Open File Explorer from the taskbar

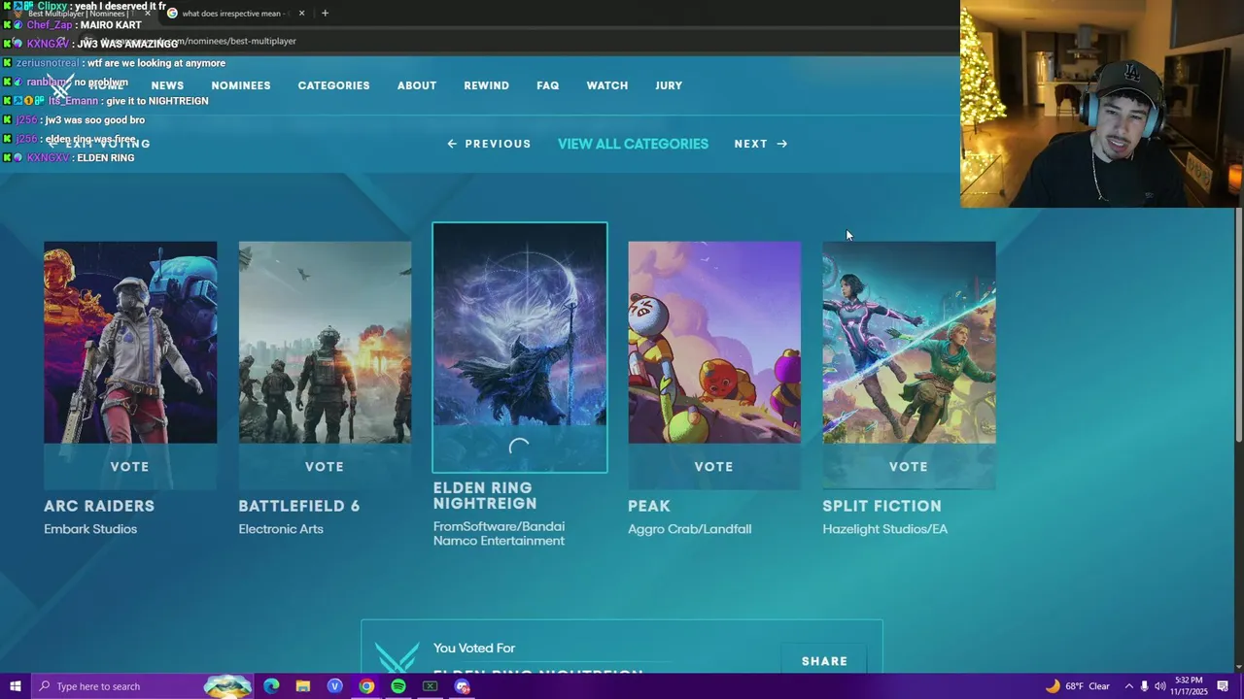click(303, 686)
